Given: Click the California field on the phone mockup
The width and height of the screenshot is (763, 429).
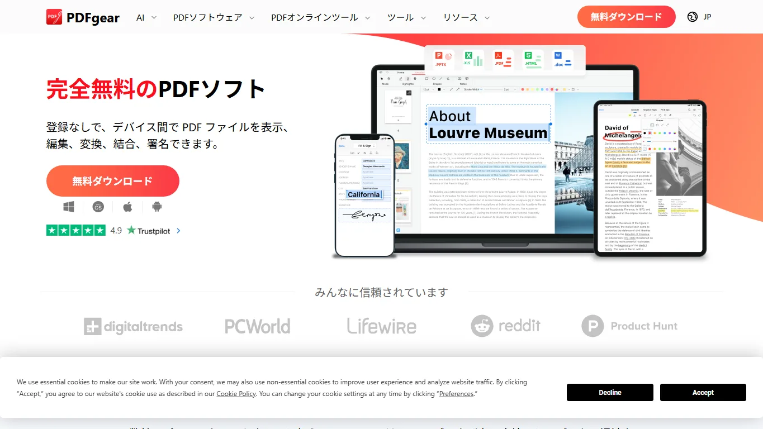Looking at the screenshot, I should tap(364, 194).
